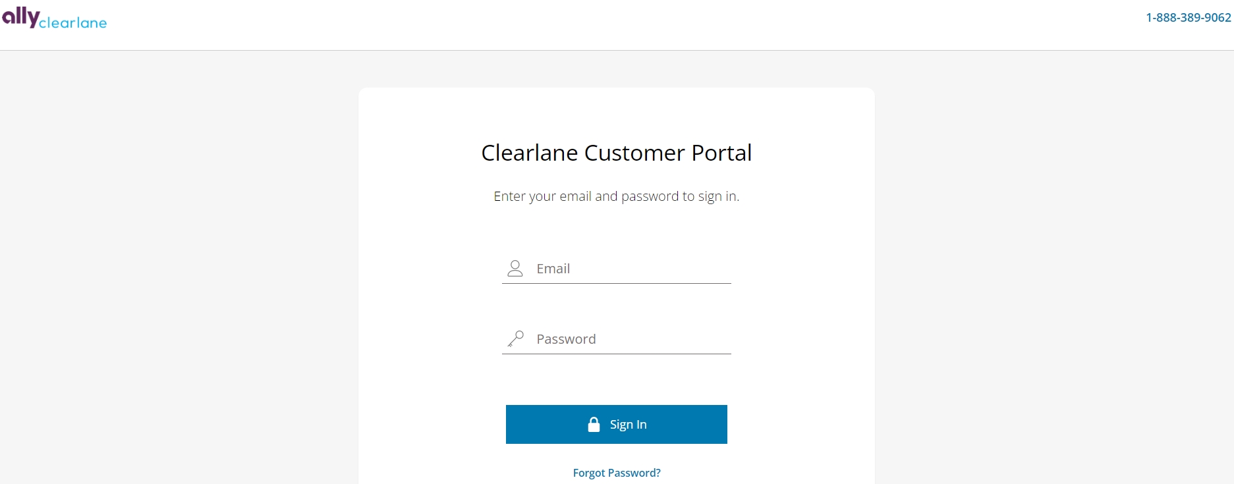
Task: Click the purple 'ally' text in header
Action: click(21, 14)
